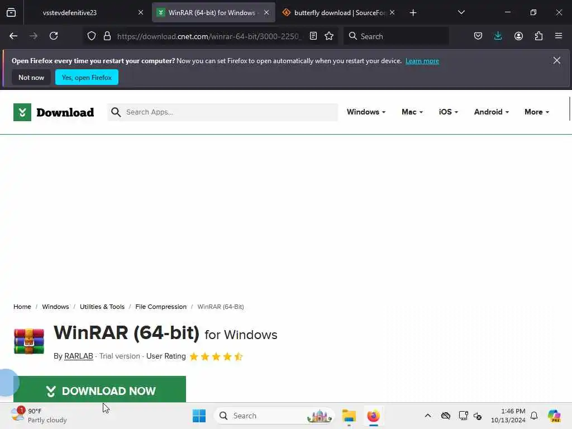
Task: Expand the Android menu
Action: (492, 112)
